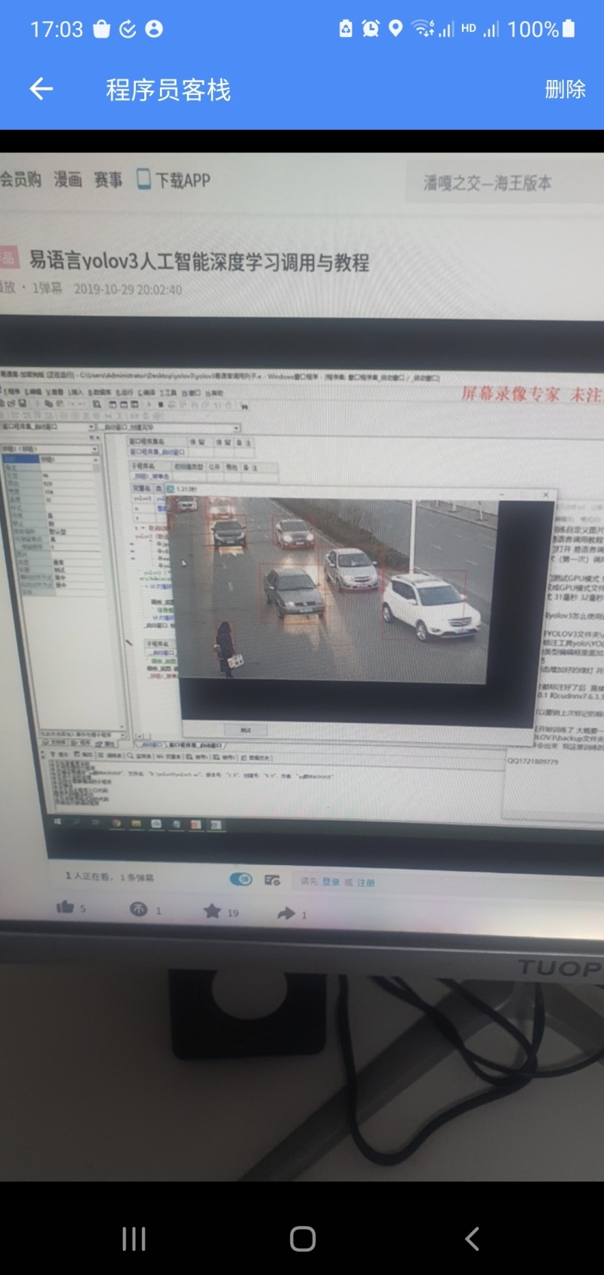This screenshot has width=604, height=1275.
Task: Tap the 删除 delete button
Action: pos(565,89)
